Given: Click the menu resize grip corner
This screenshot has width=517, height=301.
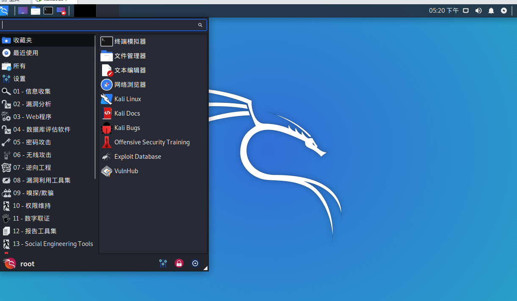Looking at the screenshot, I should click(205, 268).
